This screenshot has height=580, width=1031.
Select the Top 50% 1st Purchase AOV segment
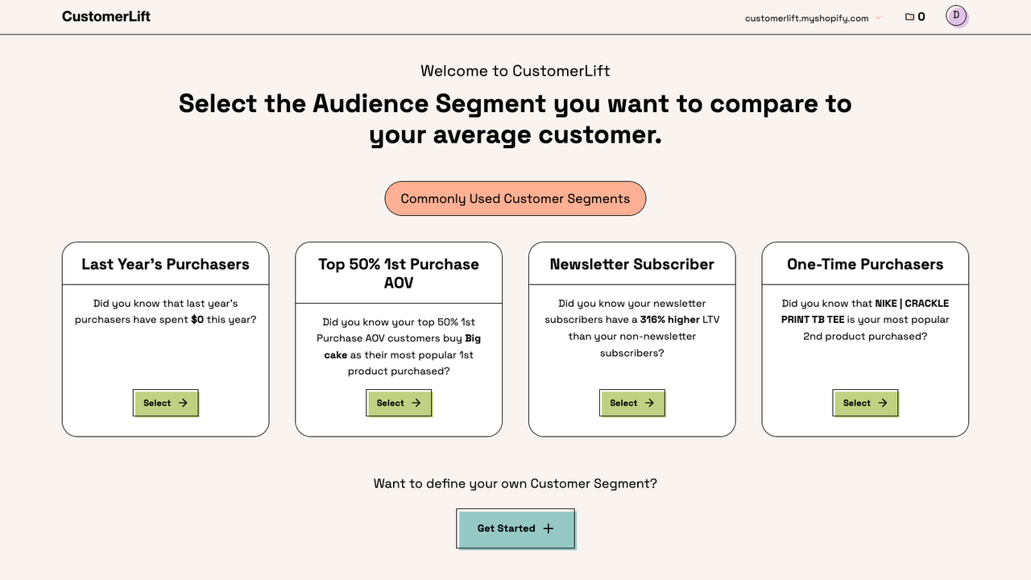tap(399, 403)
